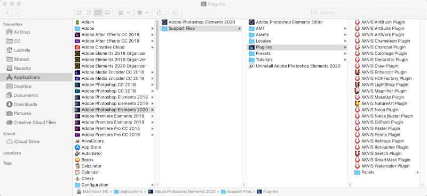Image resolution: width=427 pixels, height=196 pixels.
Task: Select AKVIS Sketch Plugin icon
Action: [357, 153]
